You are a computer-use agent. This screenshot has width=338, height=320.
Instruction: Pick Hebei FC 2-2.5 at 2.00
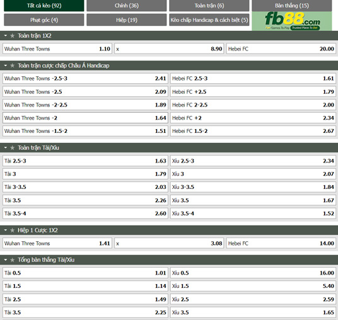point(253,105)
